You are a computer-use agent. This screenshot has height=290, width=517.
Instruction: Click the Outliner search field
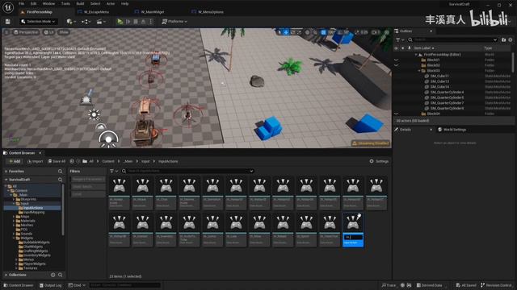point(452,39)
